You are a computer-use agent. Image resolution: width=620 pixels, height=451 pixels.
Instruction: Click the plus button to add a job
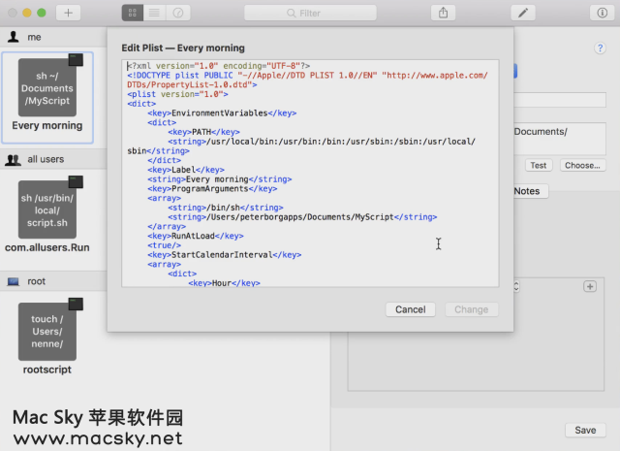[68, 13]
